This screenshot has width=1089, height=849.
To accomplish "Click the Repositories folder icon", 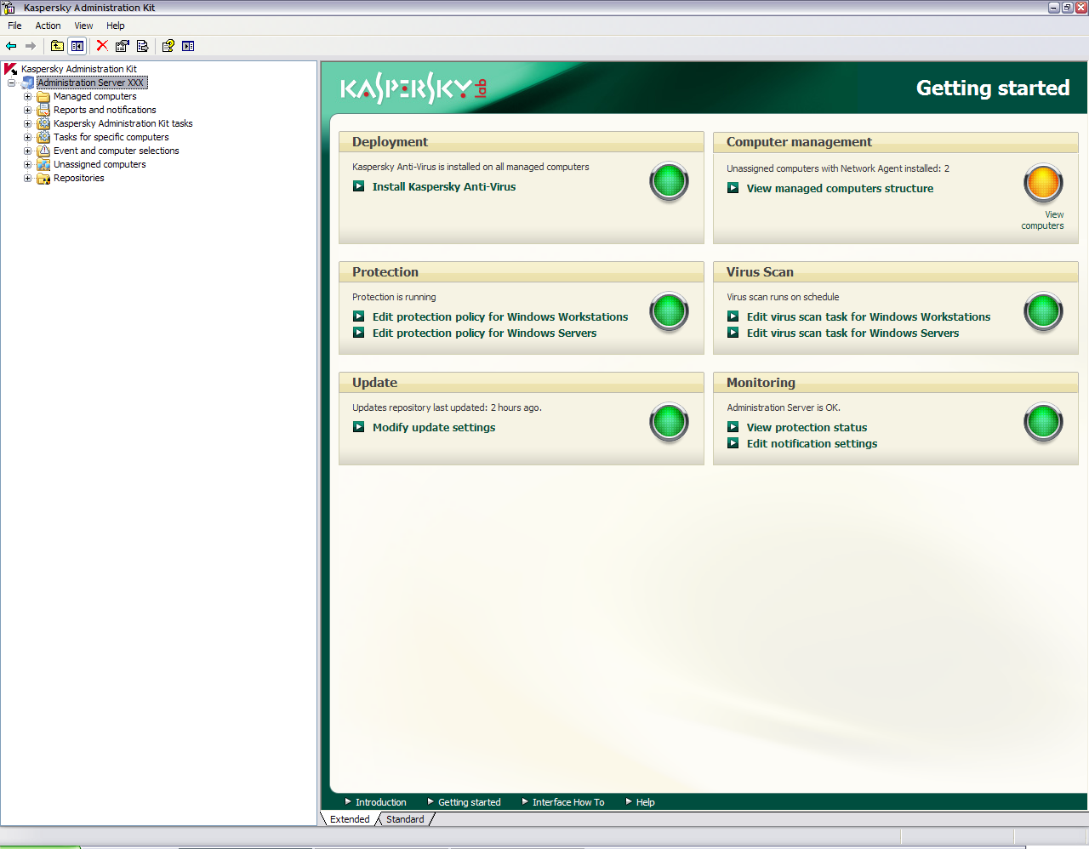I will click(43, 178).
